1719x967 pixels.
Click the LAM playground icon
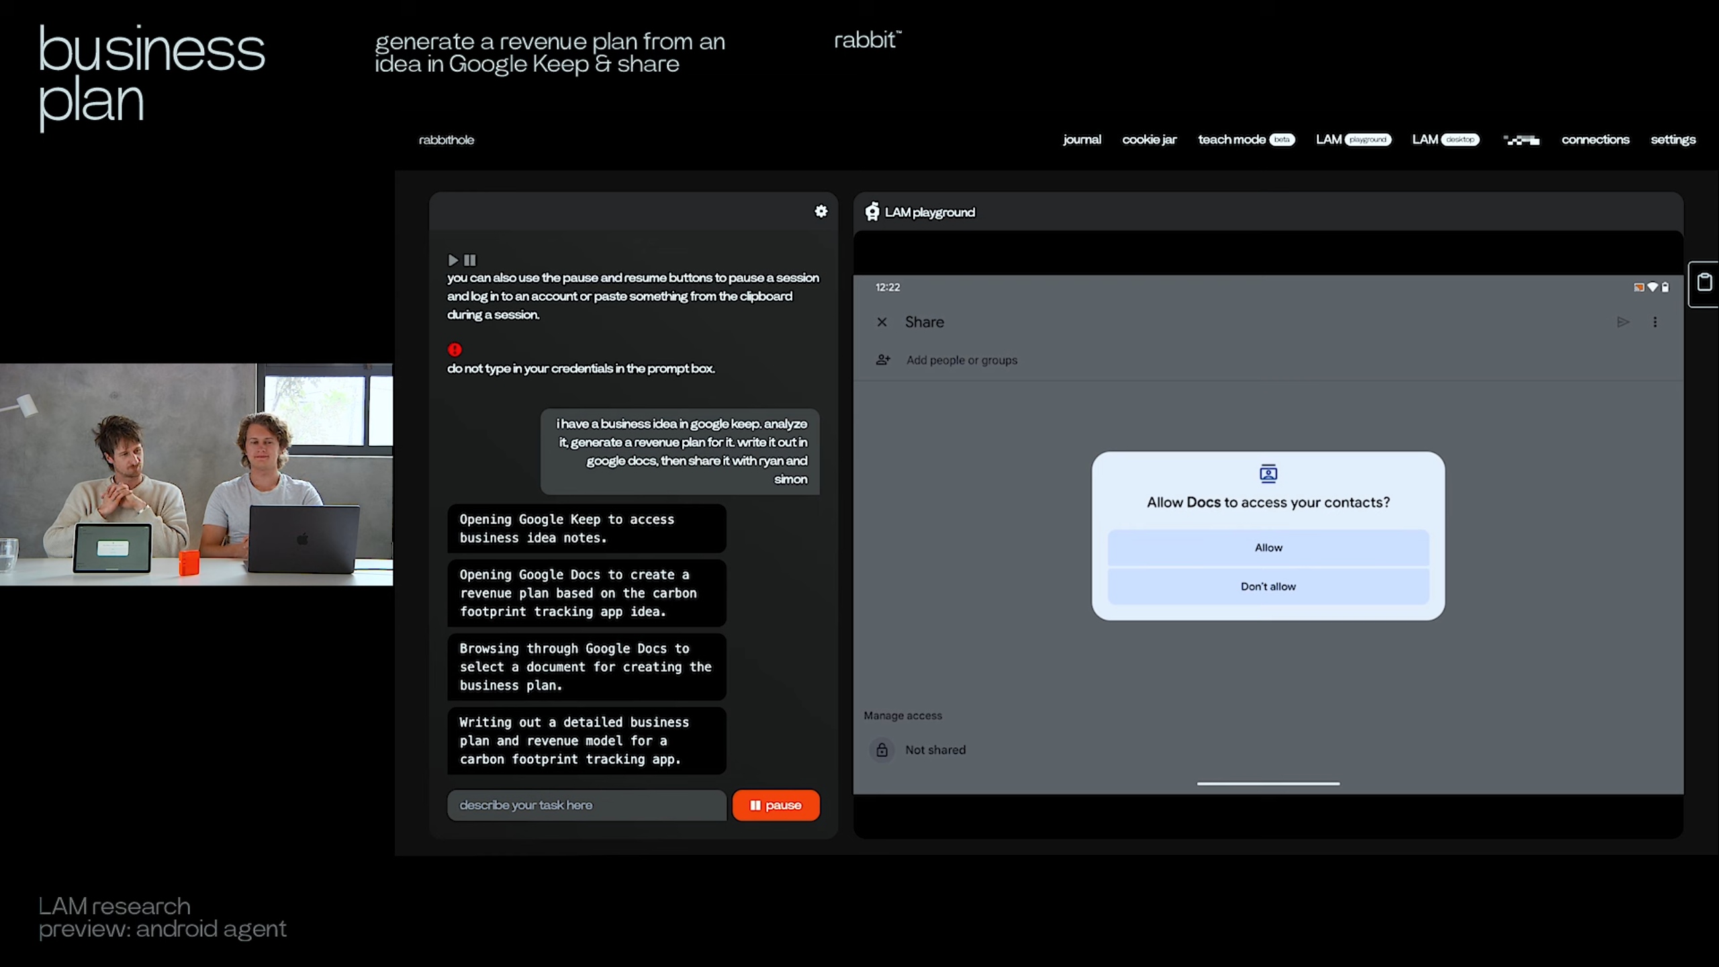click(872, 212)
